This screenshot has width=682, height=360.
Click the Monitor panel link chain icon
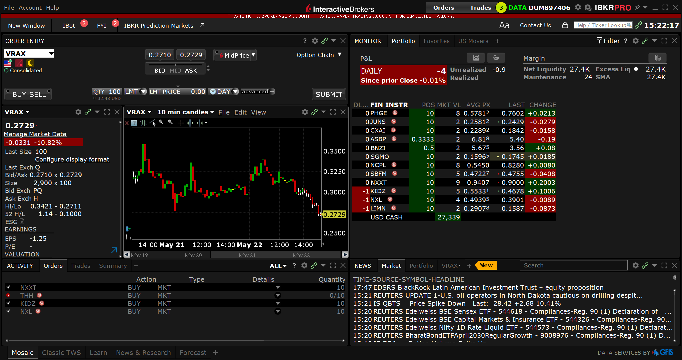(x=645, y=41)
